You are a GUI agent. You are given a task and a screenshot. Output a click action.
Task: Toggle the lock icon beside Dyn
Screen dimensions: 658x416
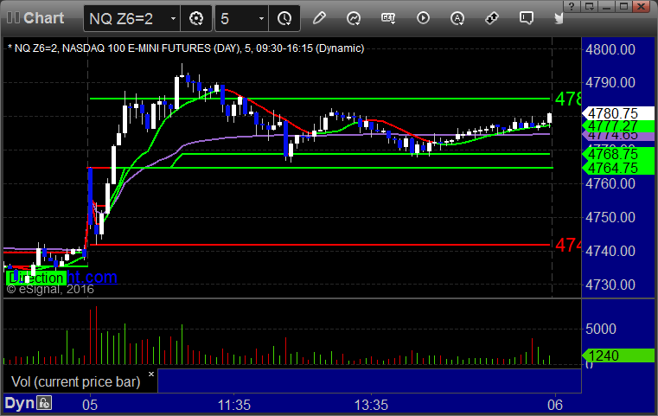tap(44, 403)
